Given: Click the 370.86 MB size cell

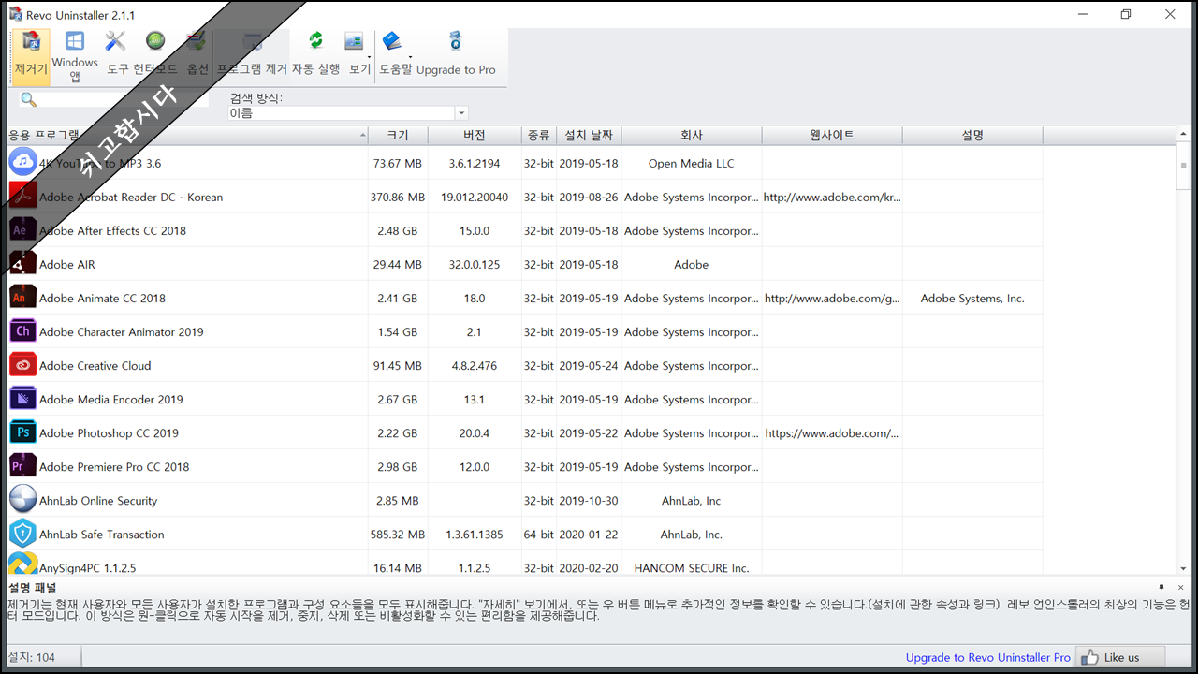Looking at the screenshot, I should tap(398, 198).
